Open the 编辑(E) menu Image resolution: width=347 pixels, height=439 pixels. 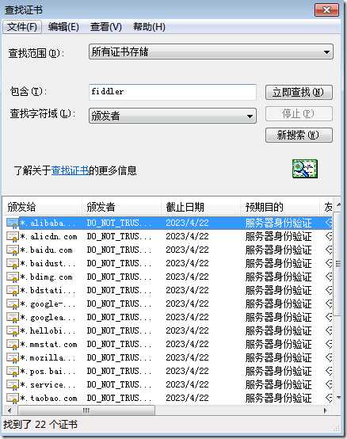[x=63, y=27]
